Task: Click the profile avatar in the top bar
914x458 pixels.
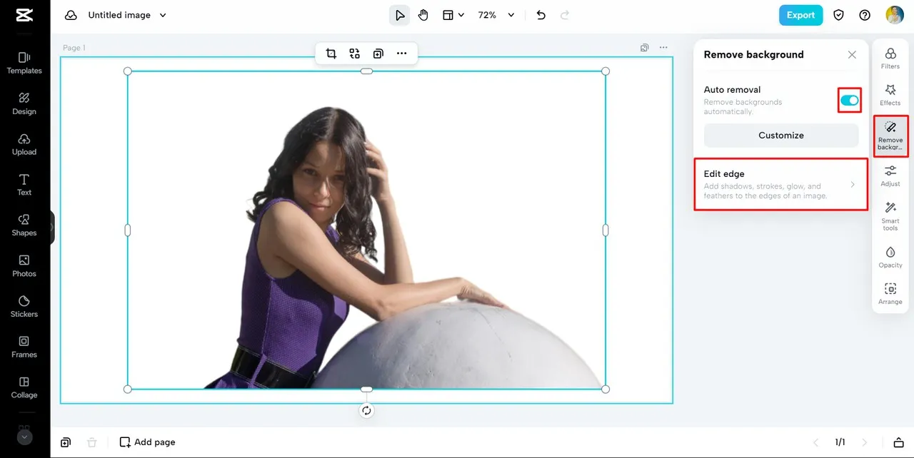Action: point(894,14)
